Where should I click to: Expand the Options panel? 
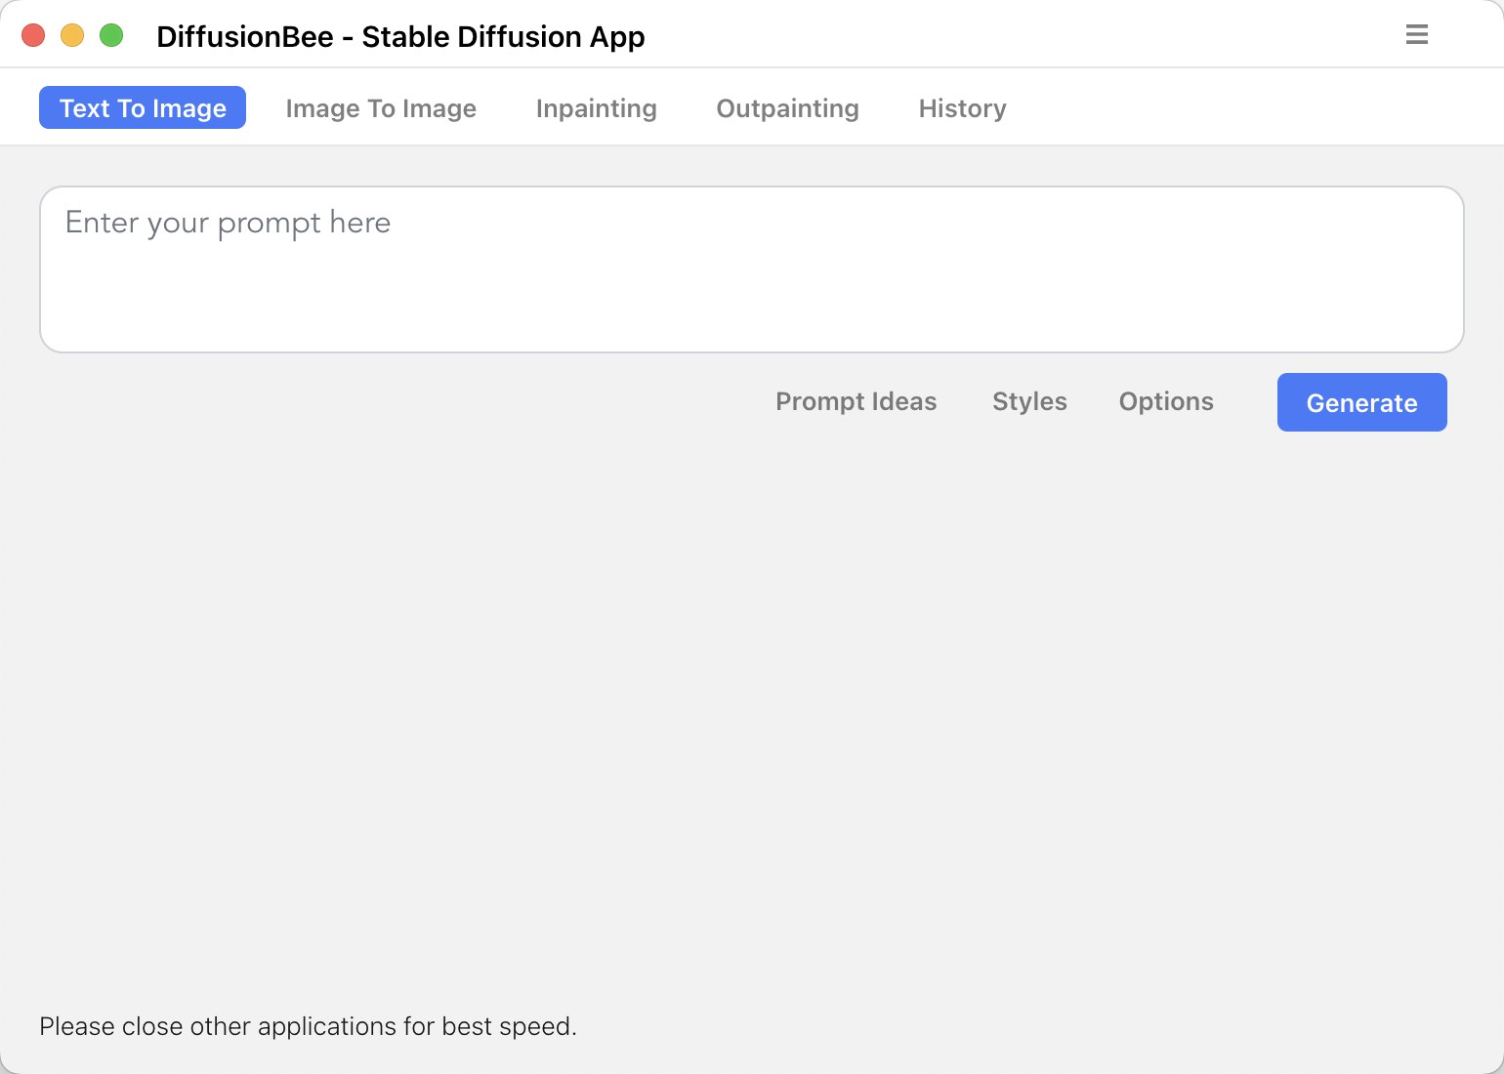tap(1166, 402)
